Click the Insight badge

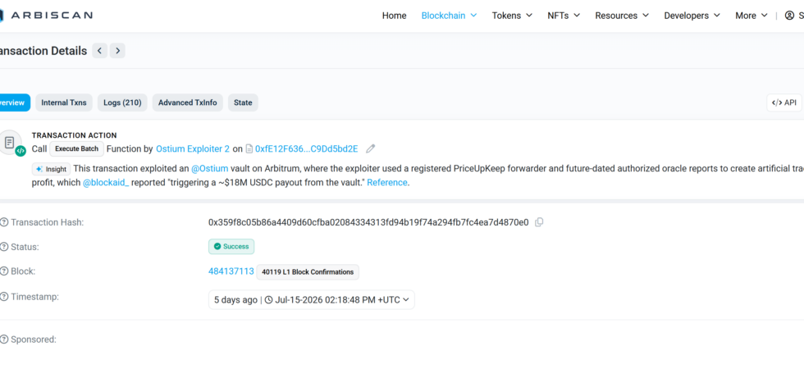coord(51,169)
